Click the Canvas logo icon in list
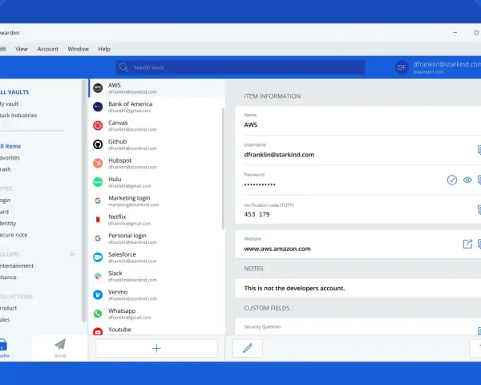 [x=98, y=126]
